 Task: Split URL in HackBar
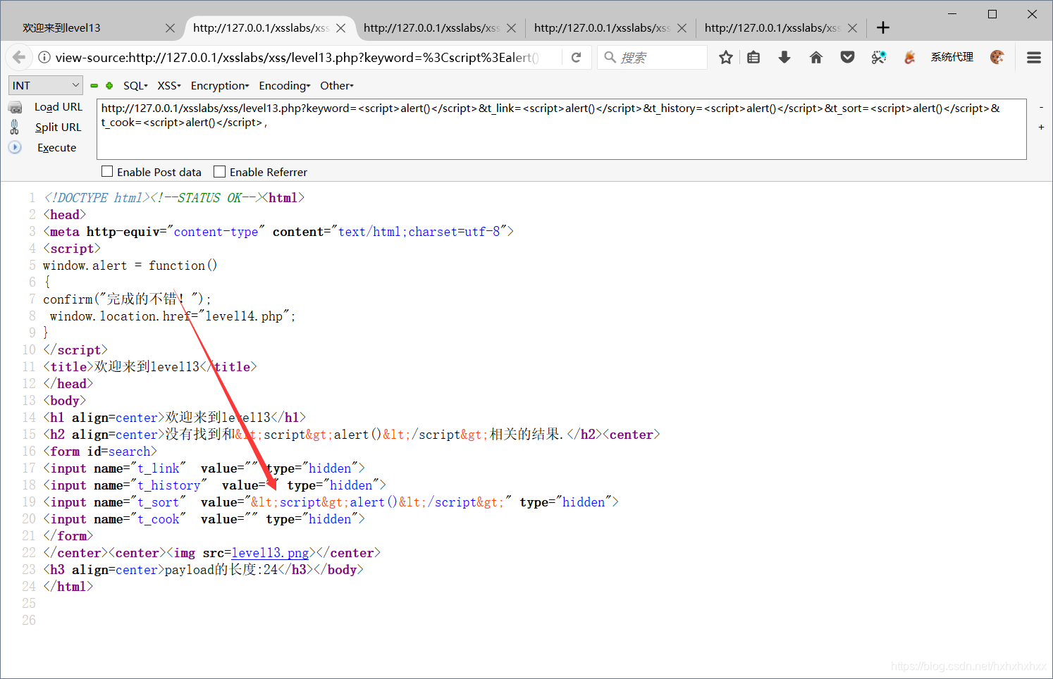click(x=58, y=127)
